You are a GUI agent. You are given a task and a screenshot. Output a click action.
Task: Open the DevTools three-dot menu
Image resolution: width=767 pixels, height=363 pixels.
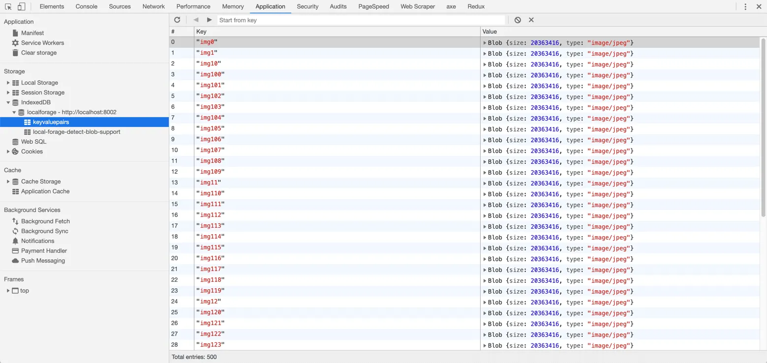[x=745, y=7]
